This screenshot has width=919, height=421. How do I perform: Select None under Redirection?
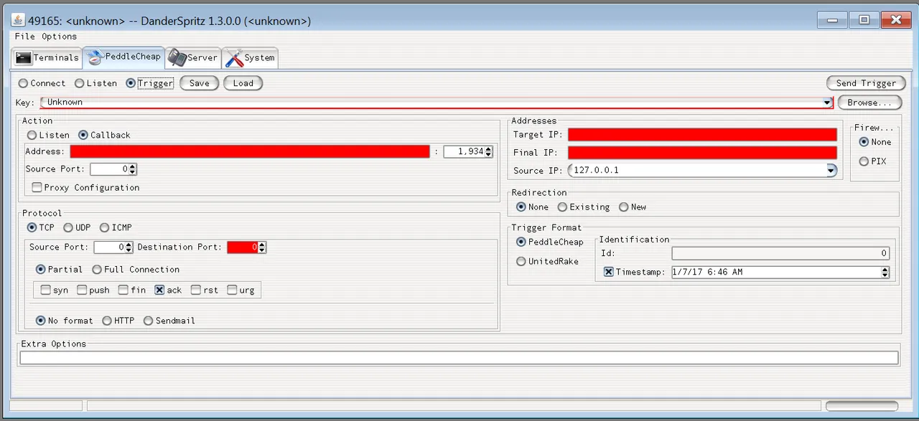521,207
